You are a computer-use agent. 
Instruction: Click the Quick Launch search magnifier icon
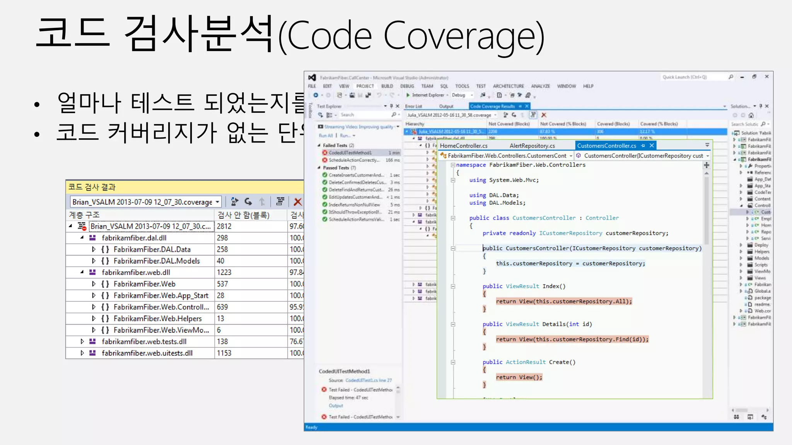pos(731,77)
